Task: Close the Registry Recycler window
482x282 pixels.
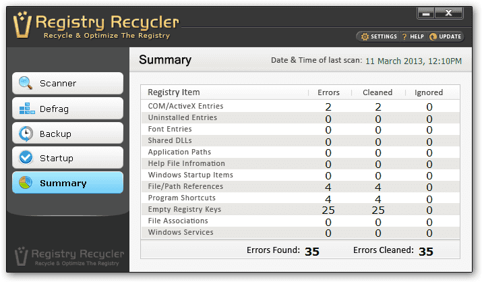Action: 449,13
